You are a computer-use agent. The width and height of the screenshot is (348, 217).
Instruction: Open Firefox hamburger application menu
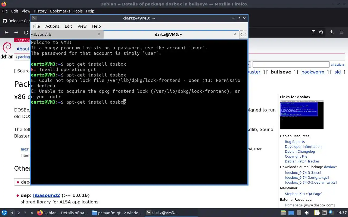[341, 32]
